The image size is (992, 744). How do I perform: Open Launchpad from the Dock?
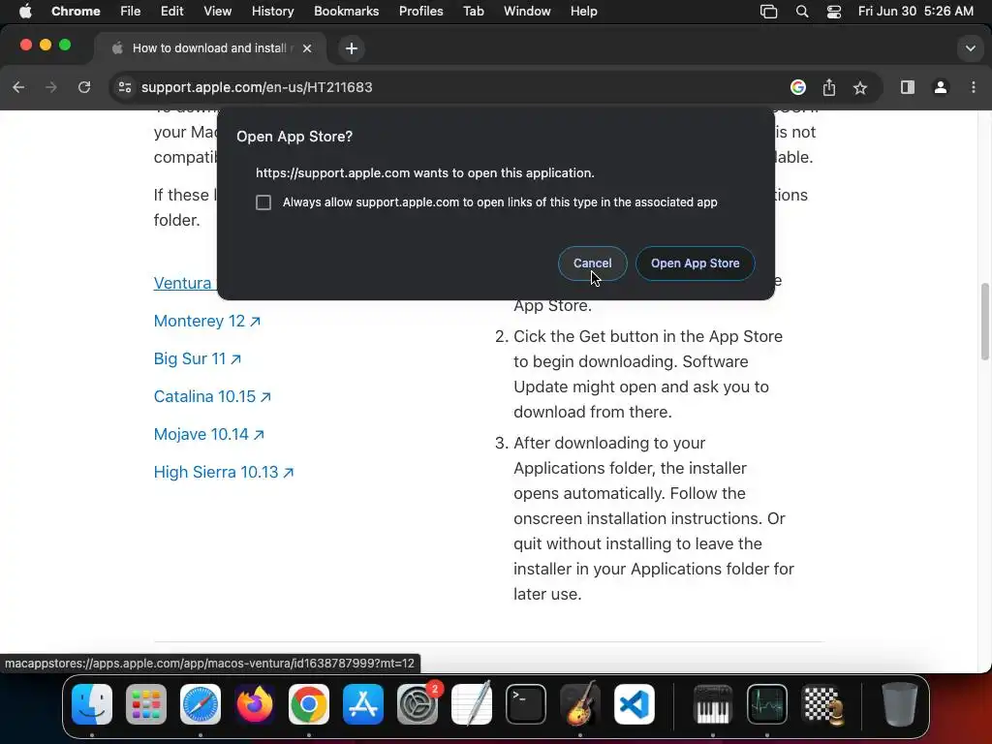146,704
